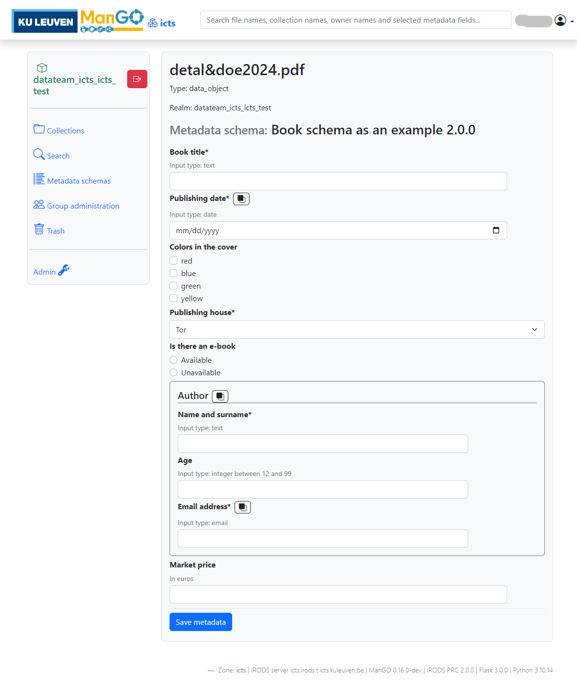
Task: Go to Metadata schemas in the sidebar
Action: 79,181
